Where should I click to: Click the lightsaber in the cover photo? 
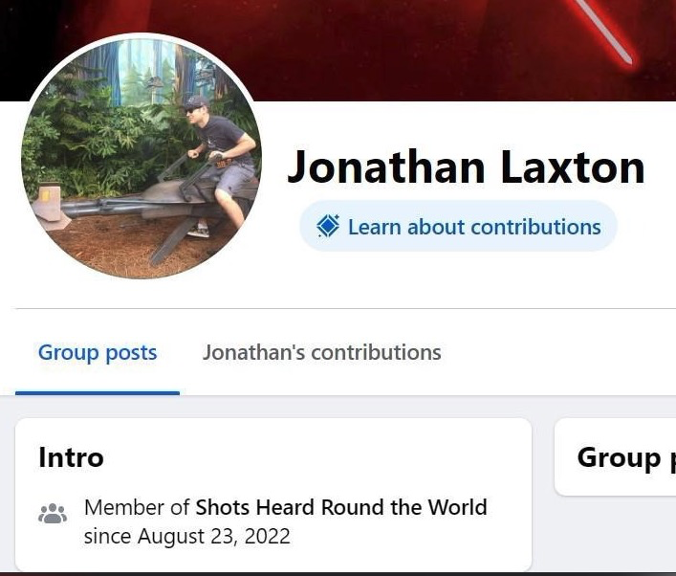click(603, 31)
